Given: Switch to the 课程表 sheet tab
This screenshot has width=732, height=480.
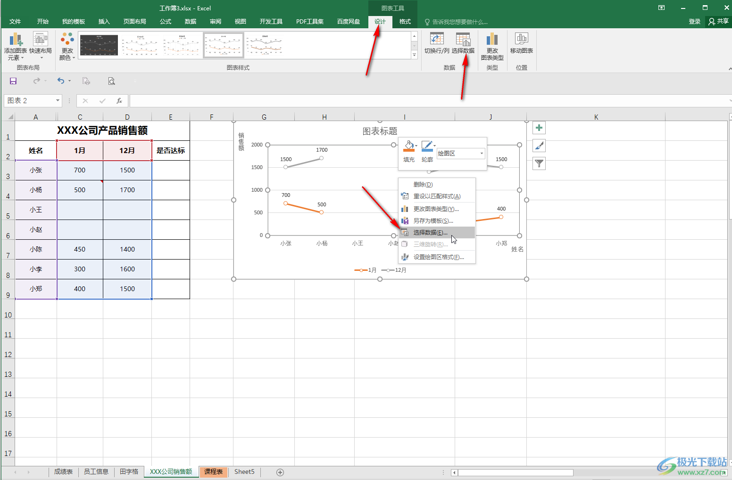Looking at the screenshot, I should [x=214, y=472].
